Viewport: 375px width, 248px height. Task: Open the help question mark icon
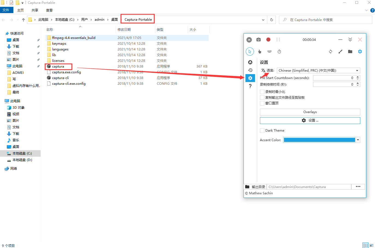click(x=250, y=86)
